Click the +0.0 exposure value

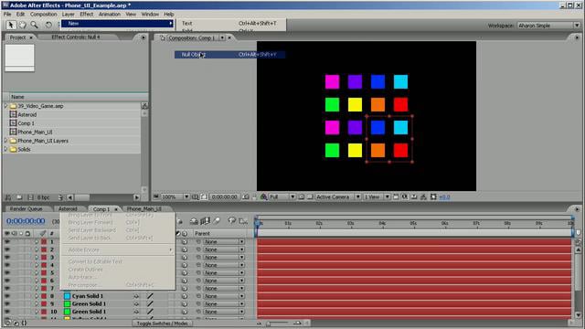pyautogui.click(x=444, y=197)
